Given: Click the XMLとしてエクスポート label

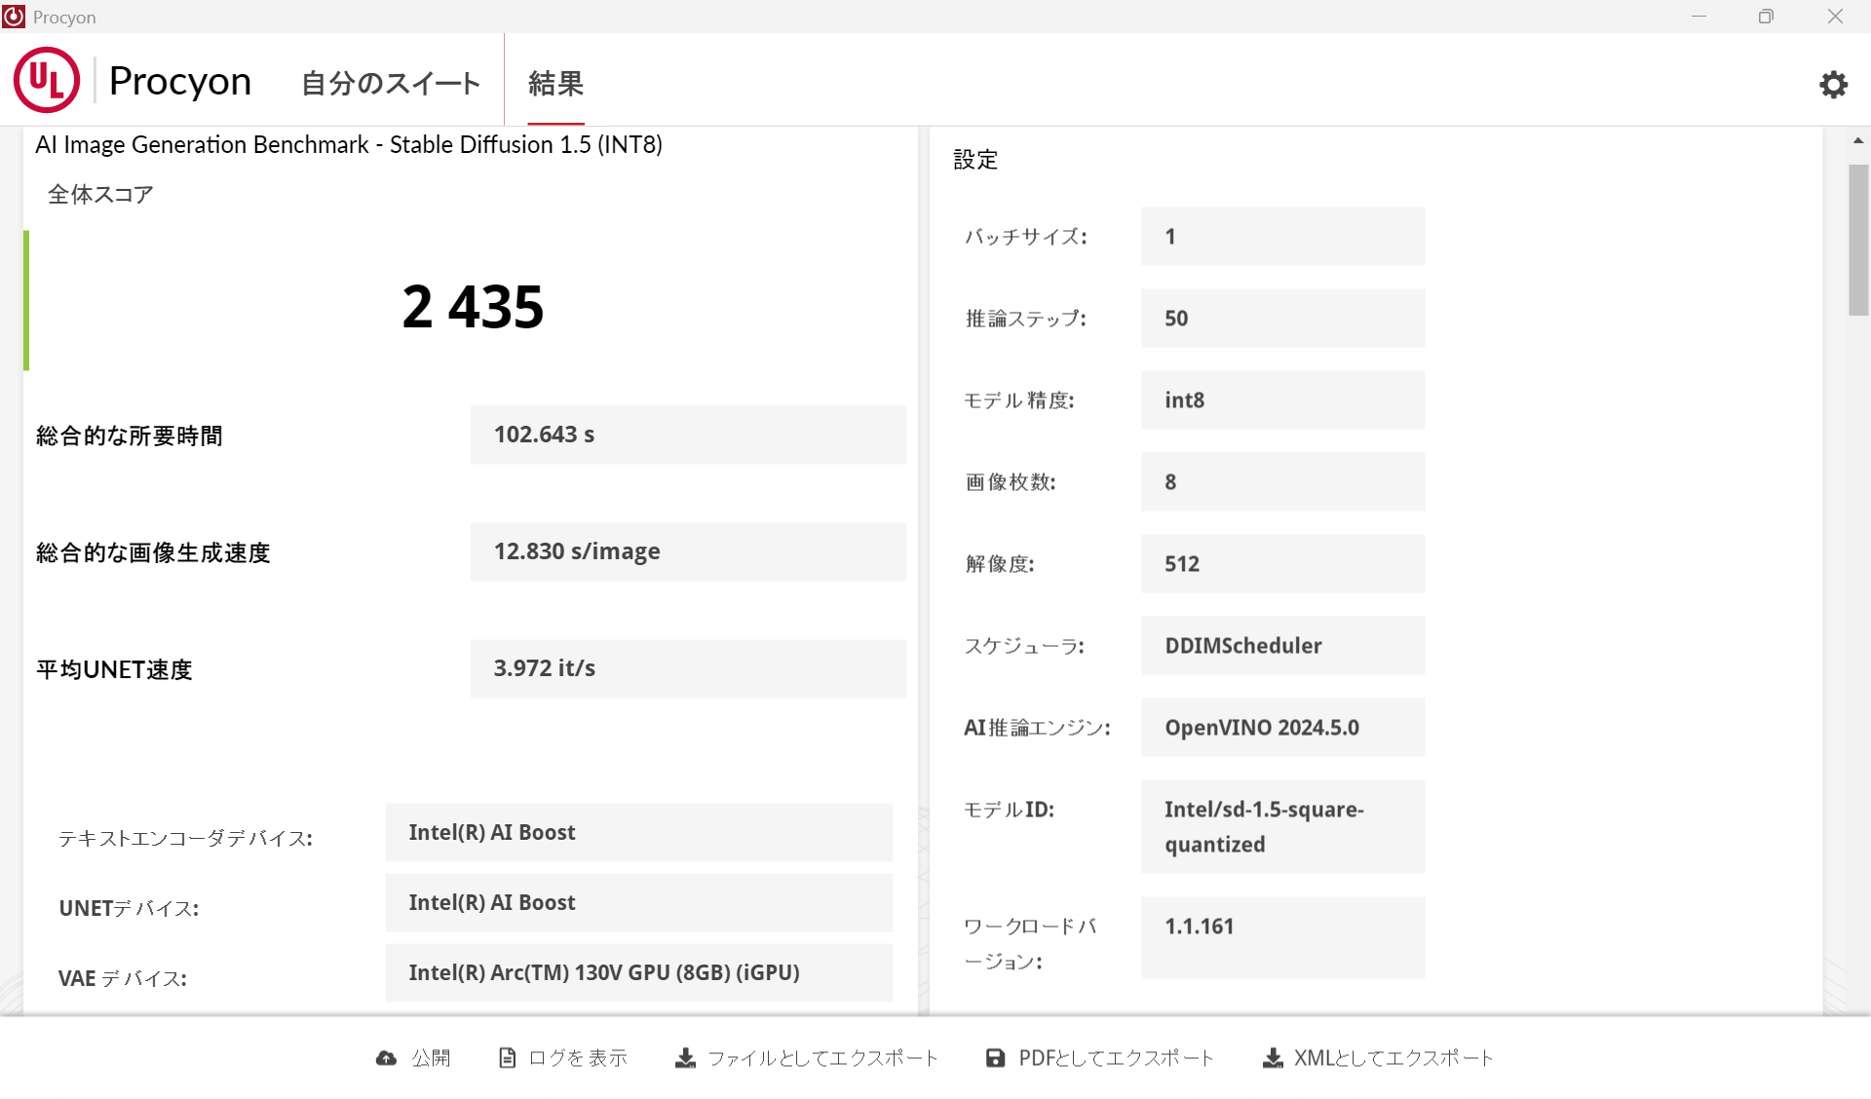Looking at the screenshot, I should coord(1393,1058).
